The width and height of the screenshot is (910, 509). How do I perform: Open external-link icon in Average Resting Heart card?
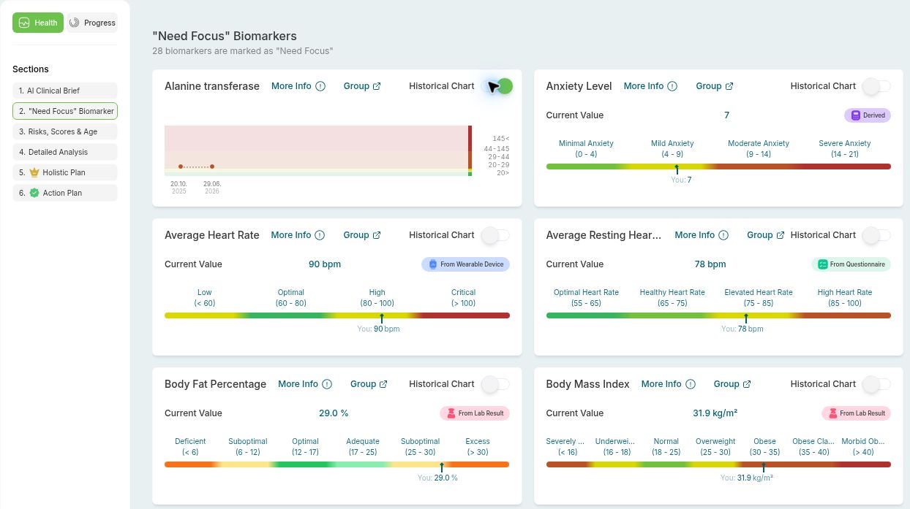point(781,235)
